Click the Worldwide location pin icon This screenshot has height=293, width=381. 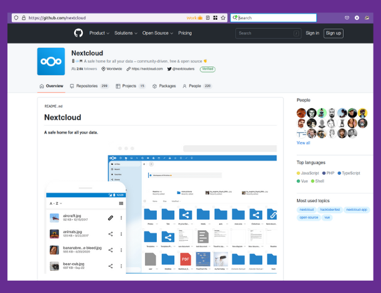103,69
